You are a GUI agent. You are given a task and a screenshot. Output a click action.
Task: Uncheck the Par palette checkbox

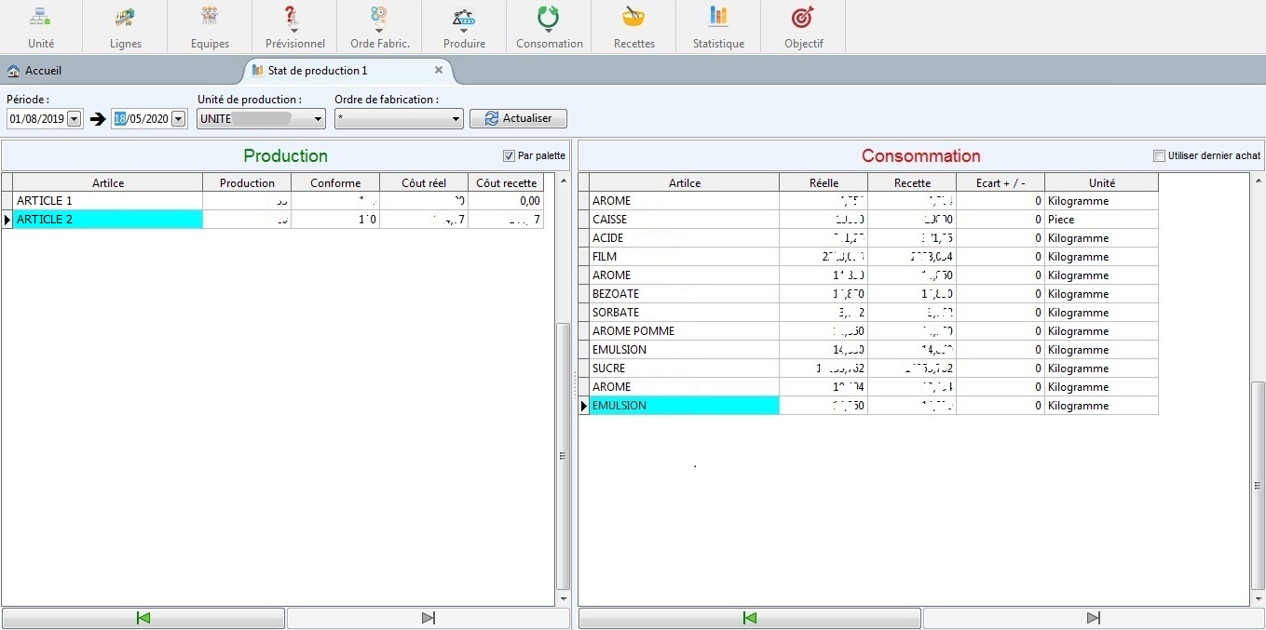[509, 155]
